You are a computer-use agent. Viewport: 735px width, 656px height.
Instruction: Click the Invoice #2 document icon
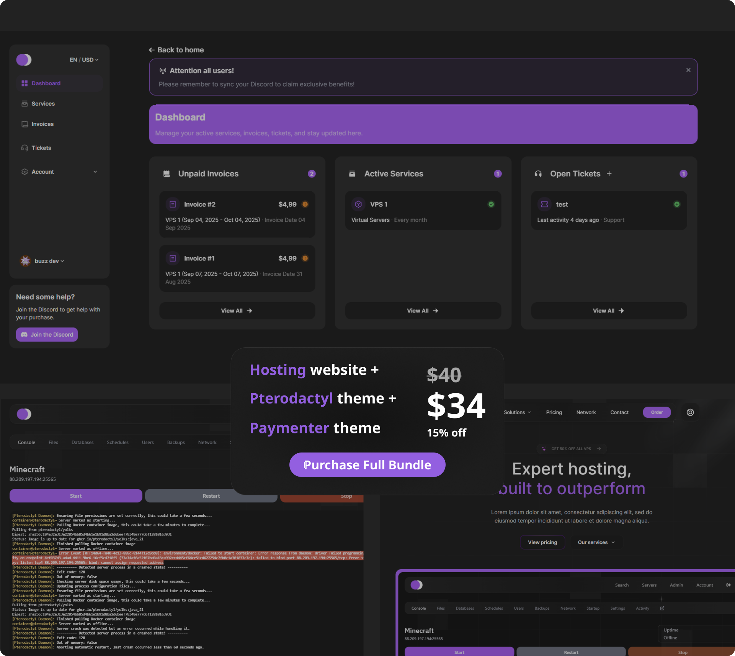tap(173, 204)
